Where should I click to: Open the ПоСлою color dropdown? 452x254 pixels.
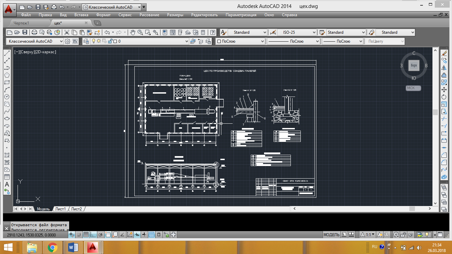click(x=240, y=41)
